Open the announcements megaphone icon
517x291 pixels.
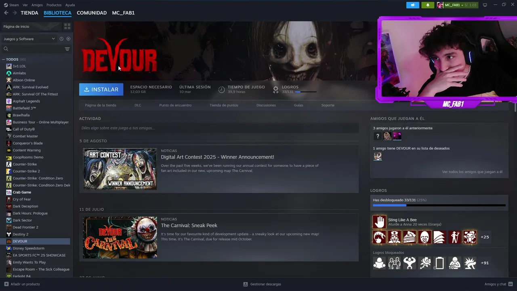point(412,5)
